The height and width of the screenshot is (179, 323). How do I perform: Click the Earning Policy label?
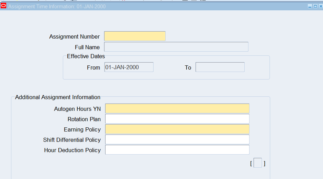click(82, 129)
